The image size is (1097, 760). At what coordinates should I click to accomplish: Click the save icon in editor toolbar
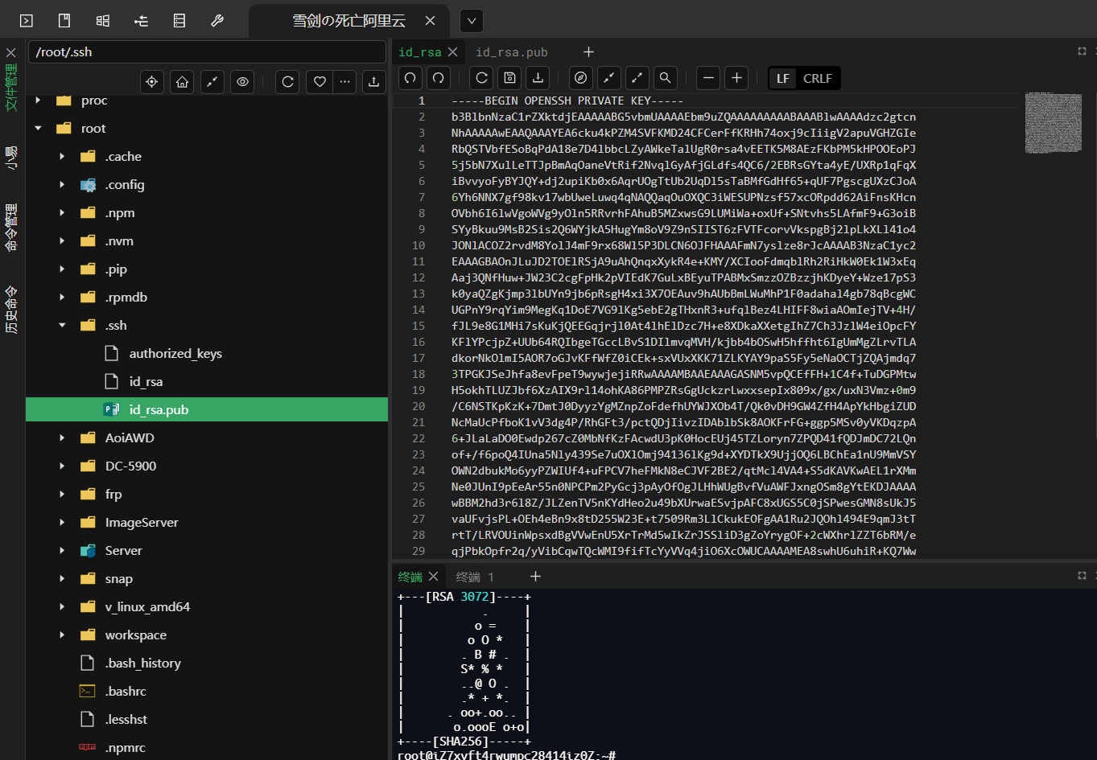tap(509, 78)
